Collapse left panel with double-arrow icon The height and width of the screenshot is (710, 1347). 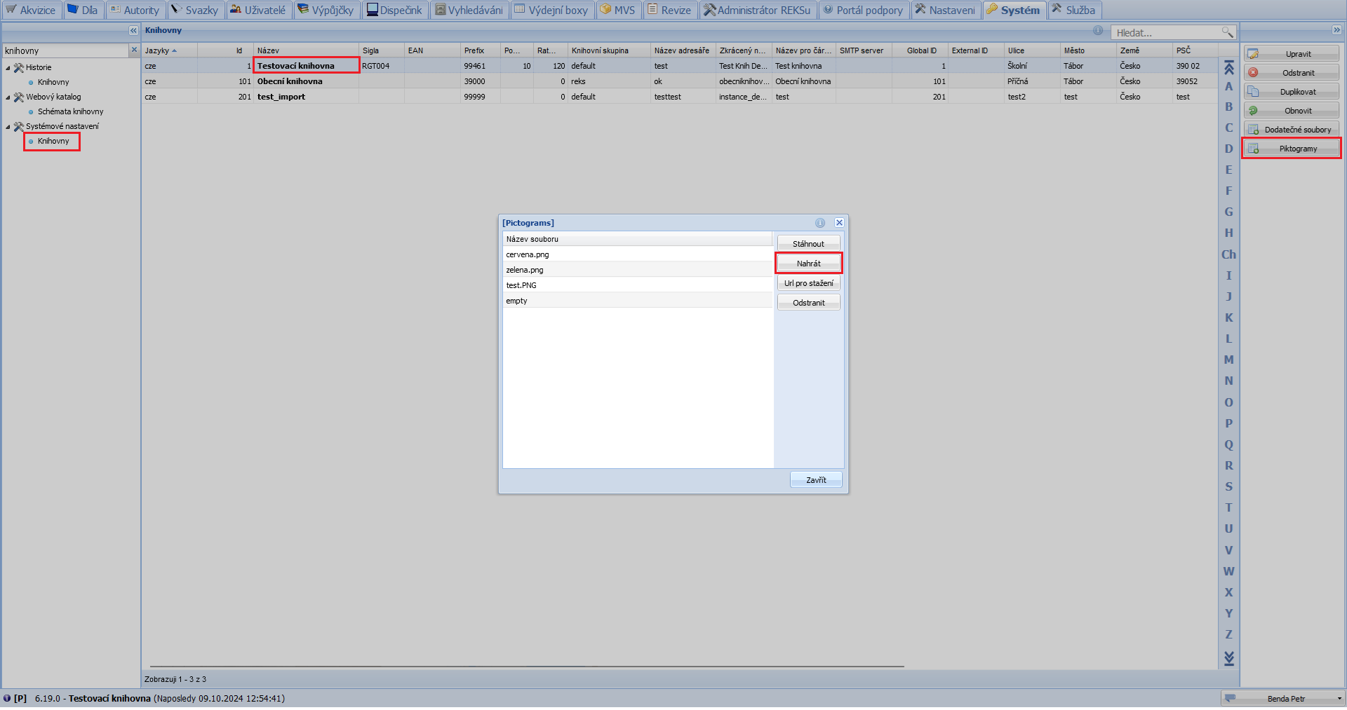pyautogui.click(x=133, y=31)
